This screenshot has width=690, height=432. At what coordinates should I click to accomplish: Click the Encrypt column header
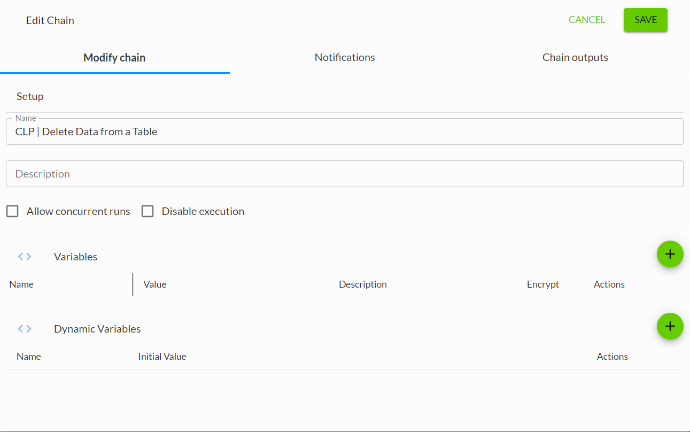(x=542, y=284)
